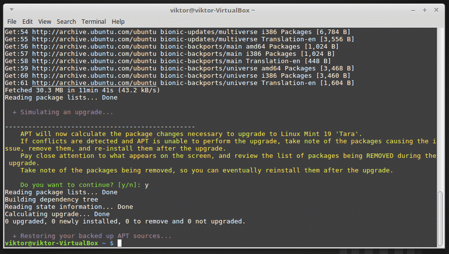The width and height of the screenshot is (449, 254).
Task: Open the File menu
Action: (x=12, y=22)
